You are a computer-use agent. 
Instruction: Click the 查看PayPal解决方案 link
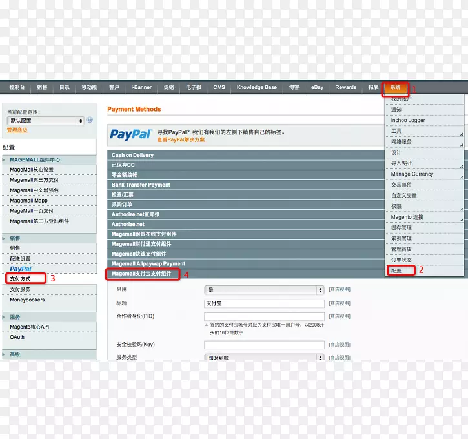(x=181, y=139)
